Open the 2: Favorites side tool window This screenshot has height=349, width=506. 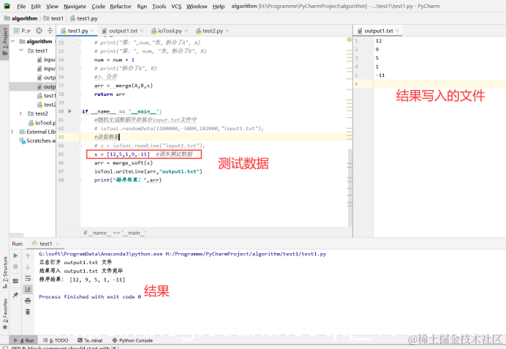click(5, 314)
